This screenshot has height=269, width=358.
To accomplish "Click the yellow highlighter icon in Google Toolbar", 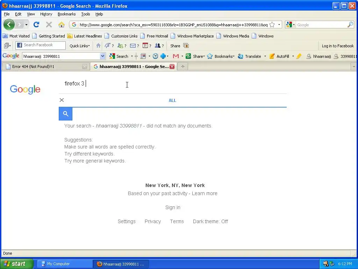I will coord(299,56).
